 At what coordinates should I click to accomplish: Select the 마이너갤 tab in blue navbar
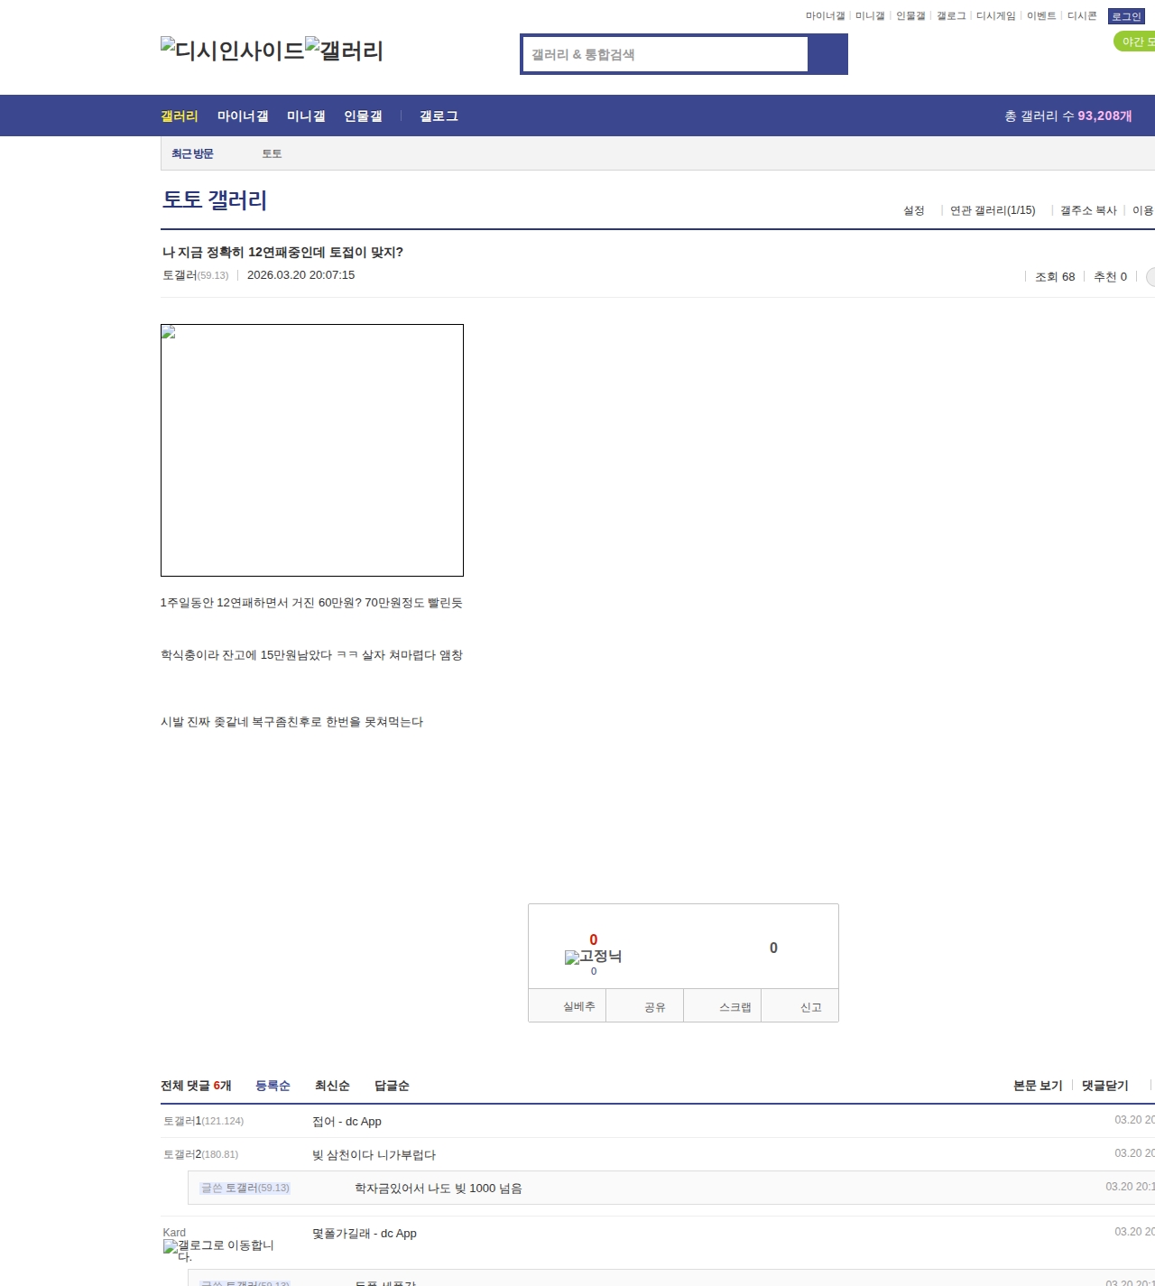(x=243, y=116)
